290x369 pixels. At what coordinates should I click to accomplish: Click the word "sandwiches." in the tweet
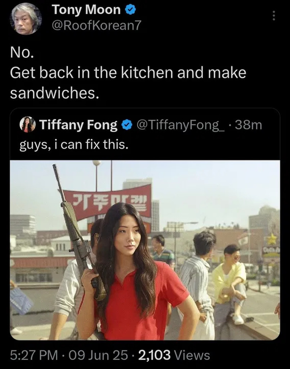click(x=54, y=93)
